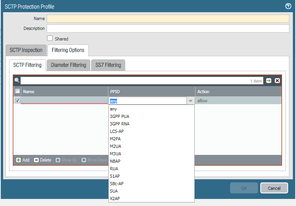Open the Diameter Filtering tab
This screenshot has height=206, width=296.
[x=68, y=65]
